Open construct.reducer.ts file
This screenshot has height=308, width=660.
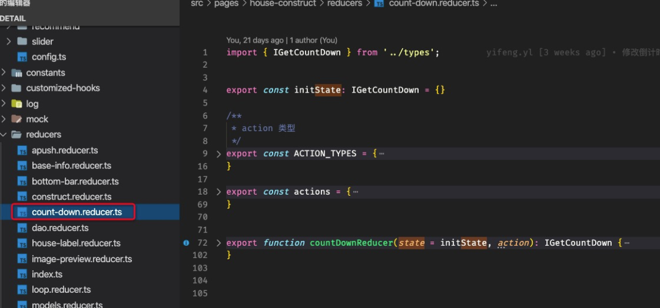[71, 196]
